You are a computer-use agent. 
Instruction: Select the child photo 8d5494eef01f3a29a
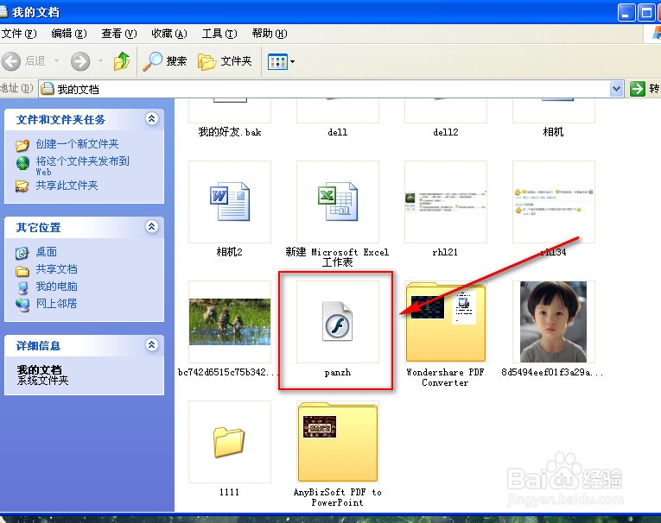coord(554,322)
